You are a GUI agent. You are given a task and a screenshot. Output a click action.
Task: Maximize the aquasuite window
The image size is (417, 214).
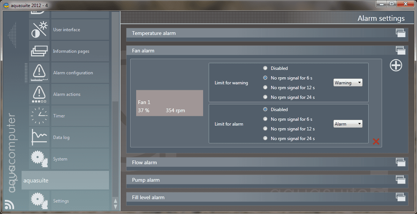(x=391, y=4)
